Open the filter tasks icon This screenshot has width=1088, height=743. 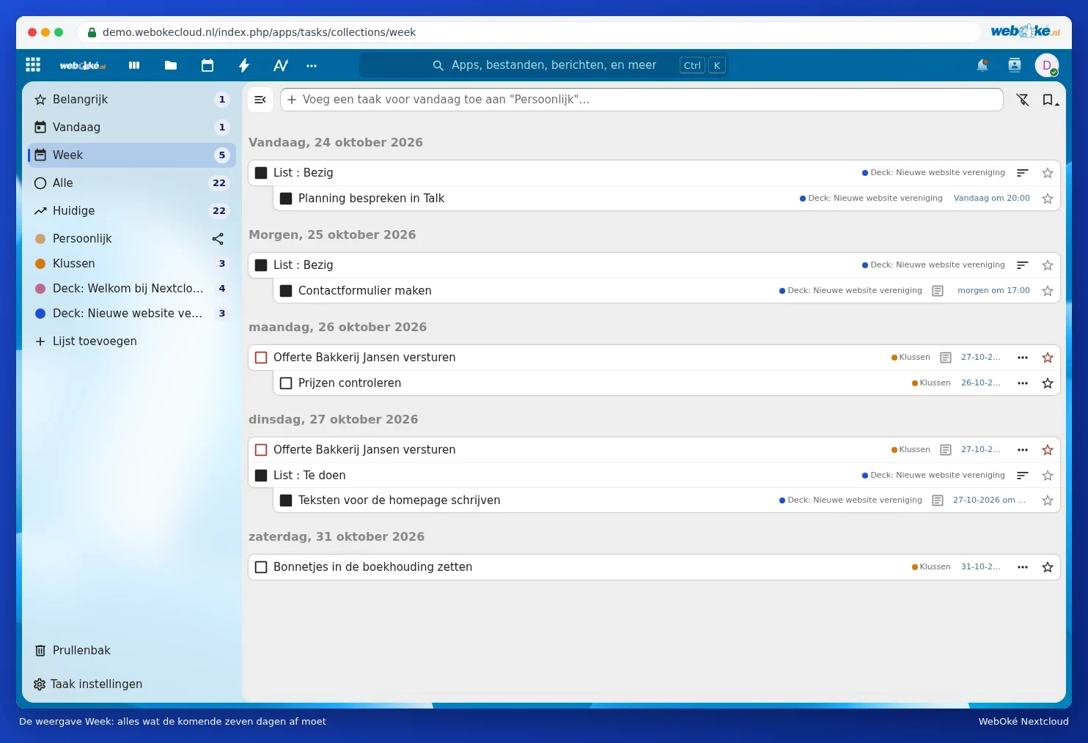pyautogui.click(x=1023, y=100)
